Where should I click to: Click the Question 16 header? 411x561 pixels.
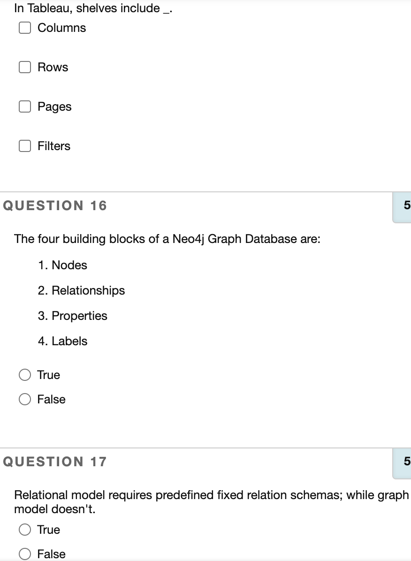coord(54,205)
